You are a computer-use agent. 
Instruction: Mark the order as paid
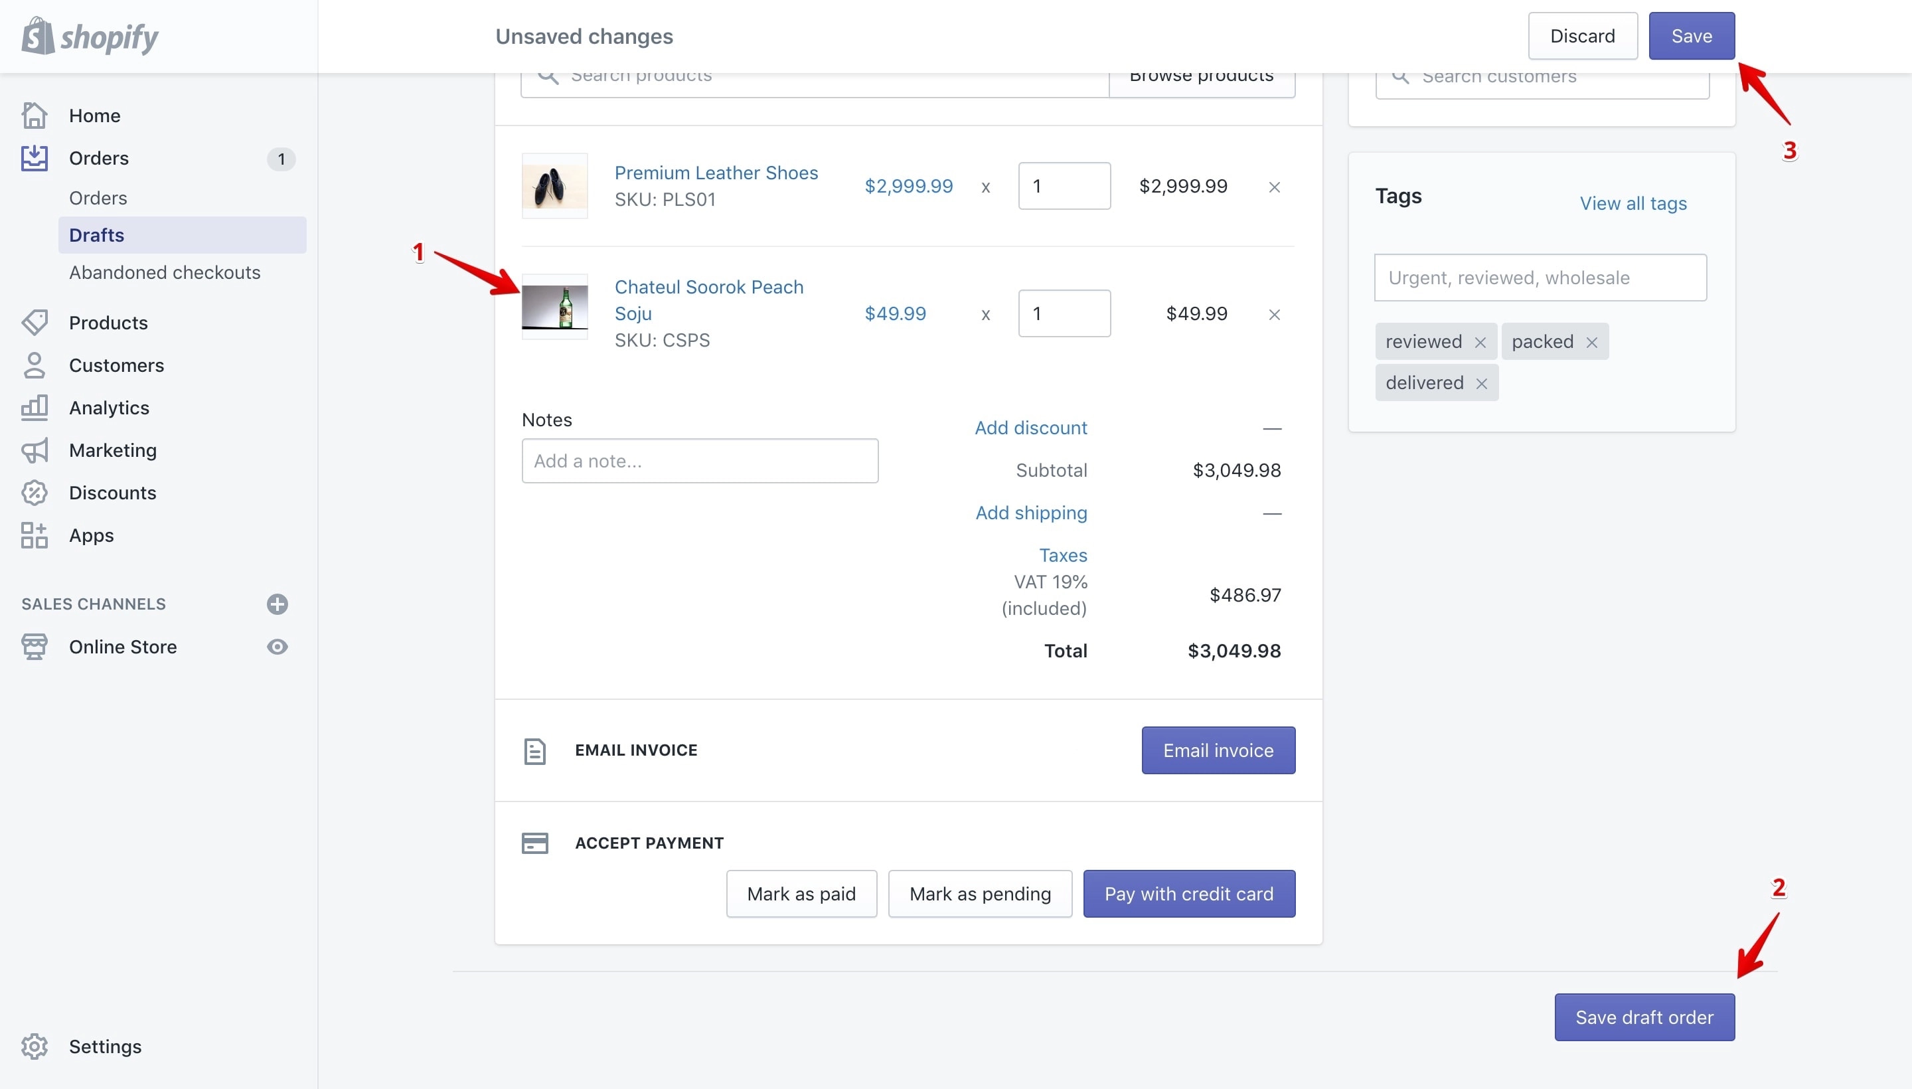point(801,894)
